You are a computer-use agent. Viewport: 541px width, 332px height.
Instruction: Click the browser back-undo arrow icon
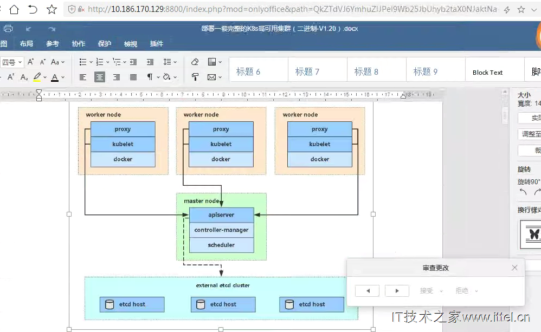pyautogui.click(x=33, y=9)
